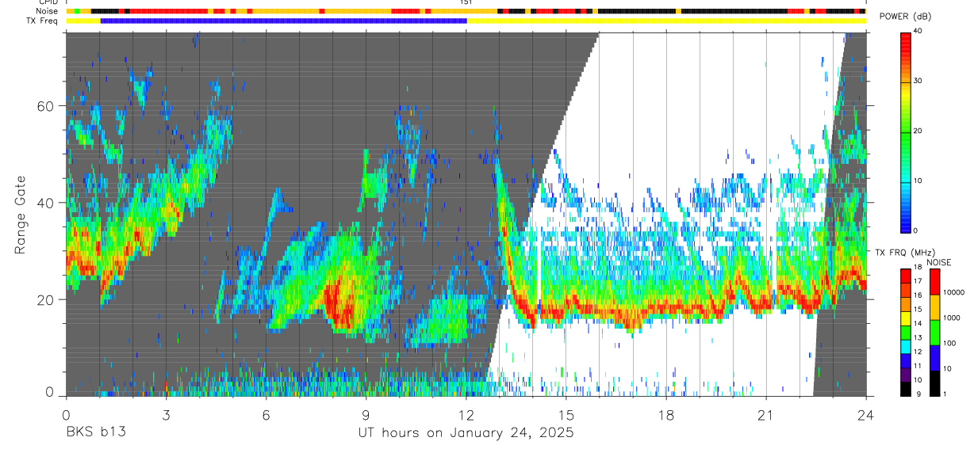Click the x-axis tick label '24'
The image size is (974, 449).
pos(866,414)
